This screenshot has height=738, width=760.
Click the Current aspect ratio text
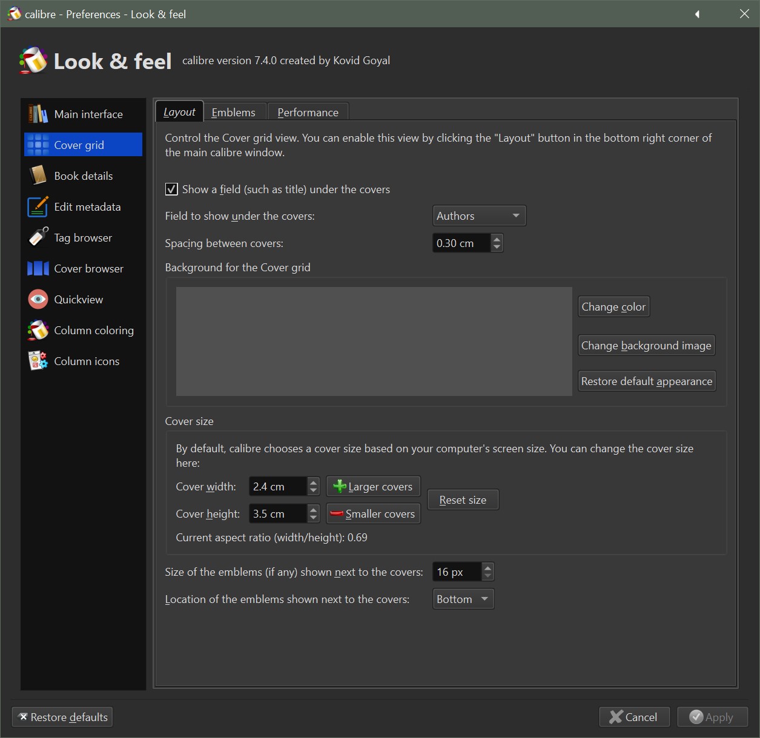(271, 537)
